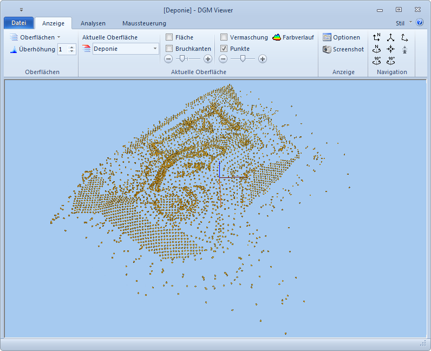Click plus button of the Punkte slider

coord(263,59)
